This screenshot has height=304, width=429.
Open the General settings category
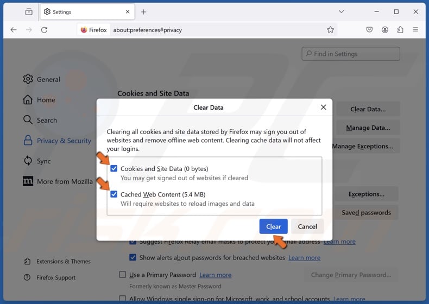(42, 79)
